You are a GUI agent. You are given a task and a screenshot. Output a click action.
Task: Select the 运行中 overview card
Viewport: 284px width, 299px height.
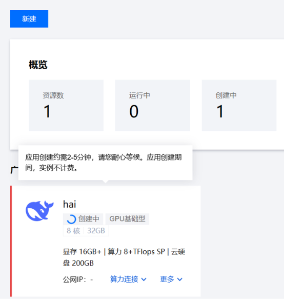point(152,106)
